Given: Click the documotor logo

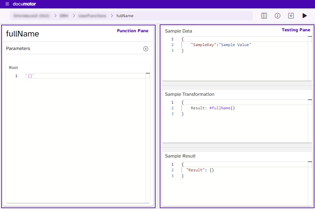Looking at the screenshot, I should coord(24,4).
